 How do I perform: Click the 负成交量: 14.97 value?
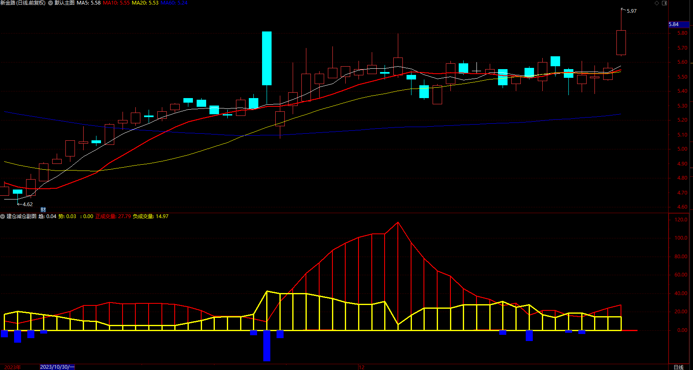point(150,216)
